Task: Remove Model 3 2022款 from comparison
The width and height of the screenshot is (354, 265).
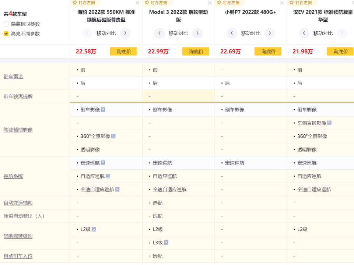Action: (210, 3)
